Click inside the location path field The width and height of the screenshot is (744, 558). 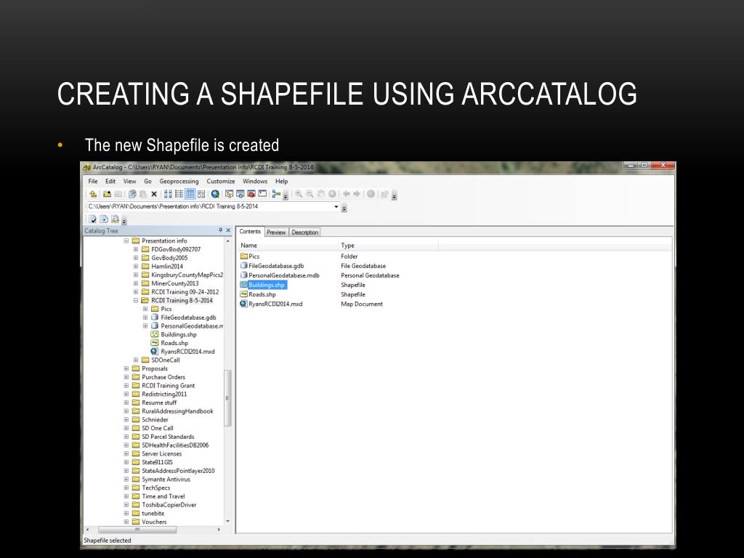pos(210,206)
